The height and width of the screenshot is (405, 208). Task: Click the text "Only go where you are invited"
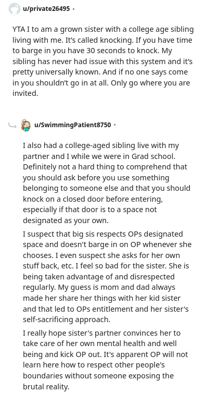pyautogui.click(x=101, y=88)
